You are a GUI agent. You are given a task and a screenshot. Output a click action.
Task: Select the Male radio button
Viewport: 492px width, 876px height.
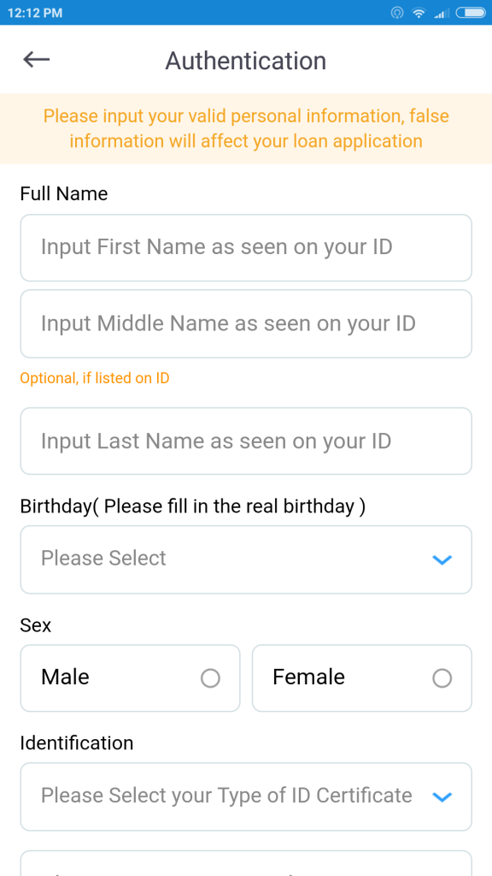coord(210,678)
